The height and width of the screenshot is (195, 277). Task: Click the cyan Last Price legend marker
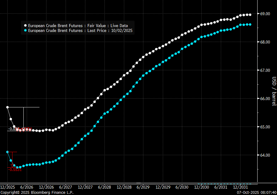coord(26,31)
